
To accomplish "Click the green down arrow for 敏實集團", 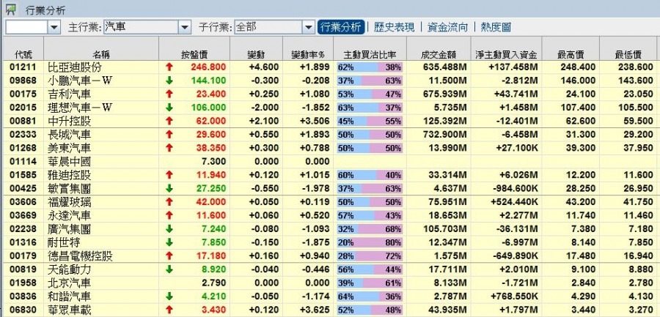I will point(169,187).
